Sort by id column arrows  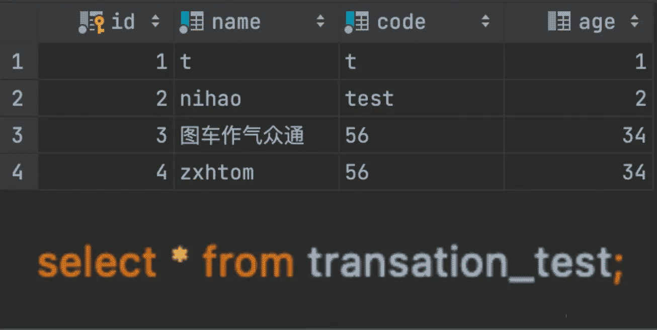coord(155,22)
